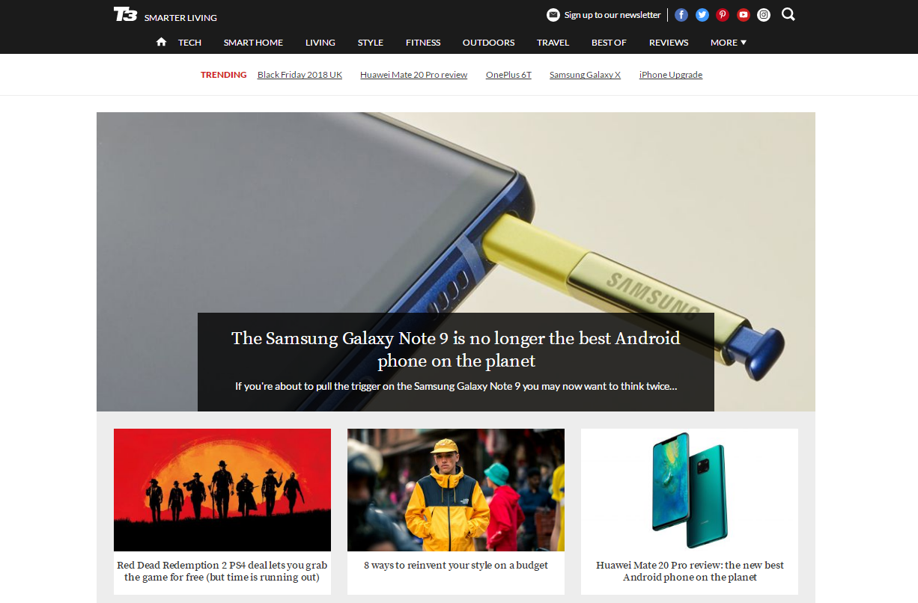Expand the MORE dropdown menu
This screenshot has width=918, height=603.
[x=729, y=43]
